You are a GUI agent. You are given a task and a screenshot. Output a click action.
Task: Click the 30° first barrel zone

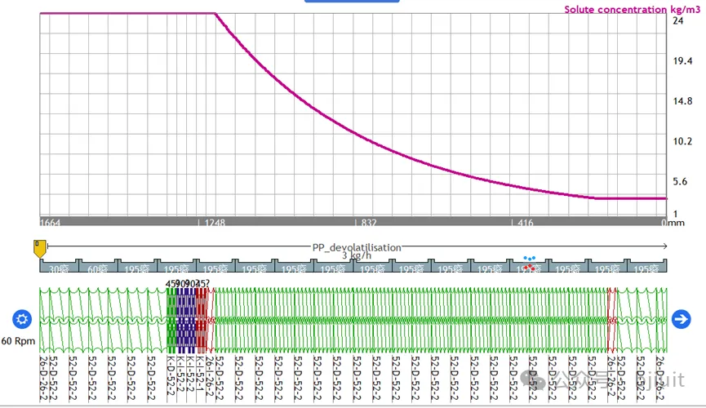(57, 268)
